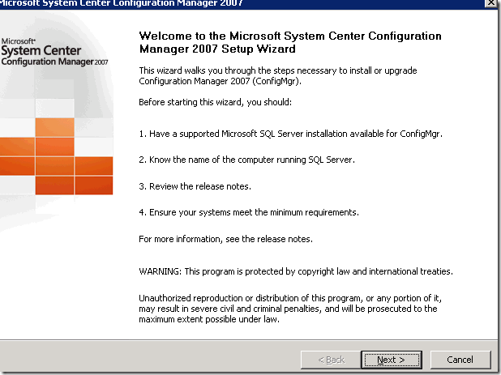This screenshot has height=375, width=501.
Task: Click 'maximum extent possible under law' text
Action: pos(209,318)
